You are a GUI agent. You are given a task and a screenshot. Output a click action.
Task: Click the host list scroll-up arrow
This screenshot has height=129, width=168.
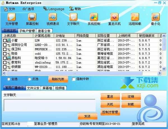[x=164, y=36]
